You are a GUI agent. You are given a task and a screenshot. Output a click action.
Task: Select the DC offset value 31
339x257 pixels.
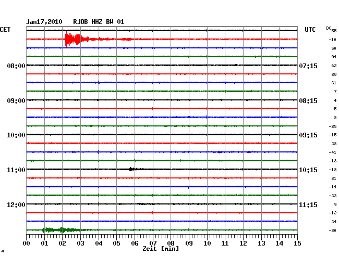(x=334, y=83)
